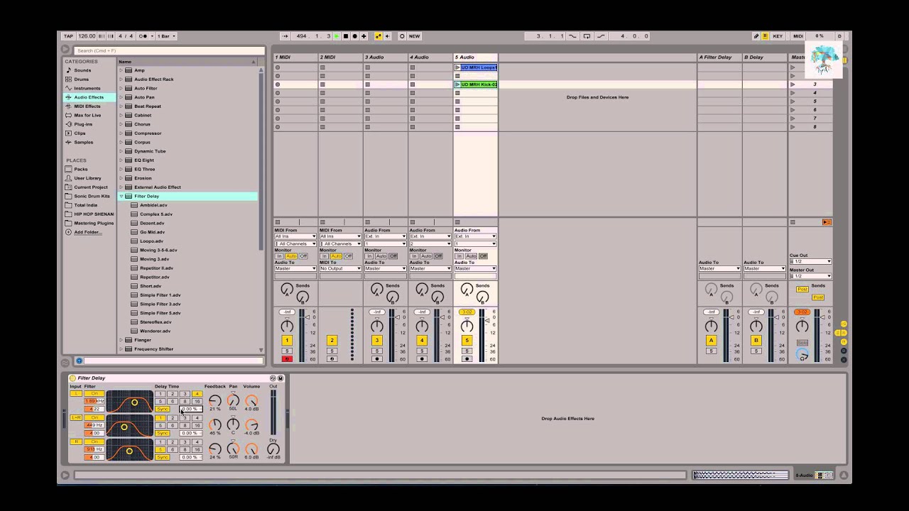
Task: Select MIDI Effects category
Action: coord(87,106)
